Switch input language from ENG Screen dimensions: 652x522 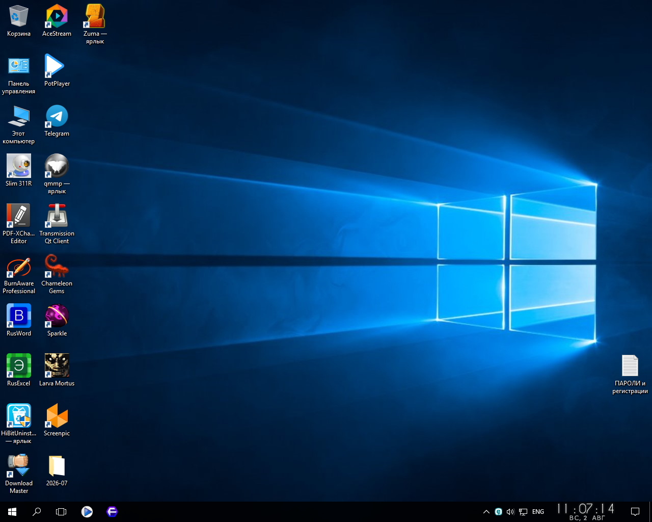coord(538,511)
